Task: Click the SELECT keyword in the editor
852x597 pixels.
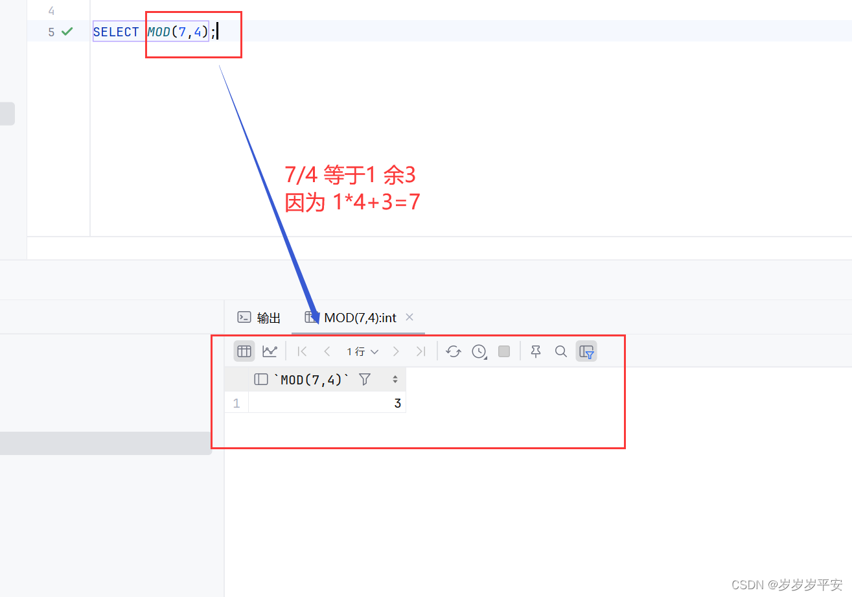Action: click(116, 32)
